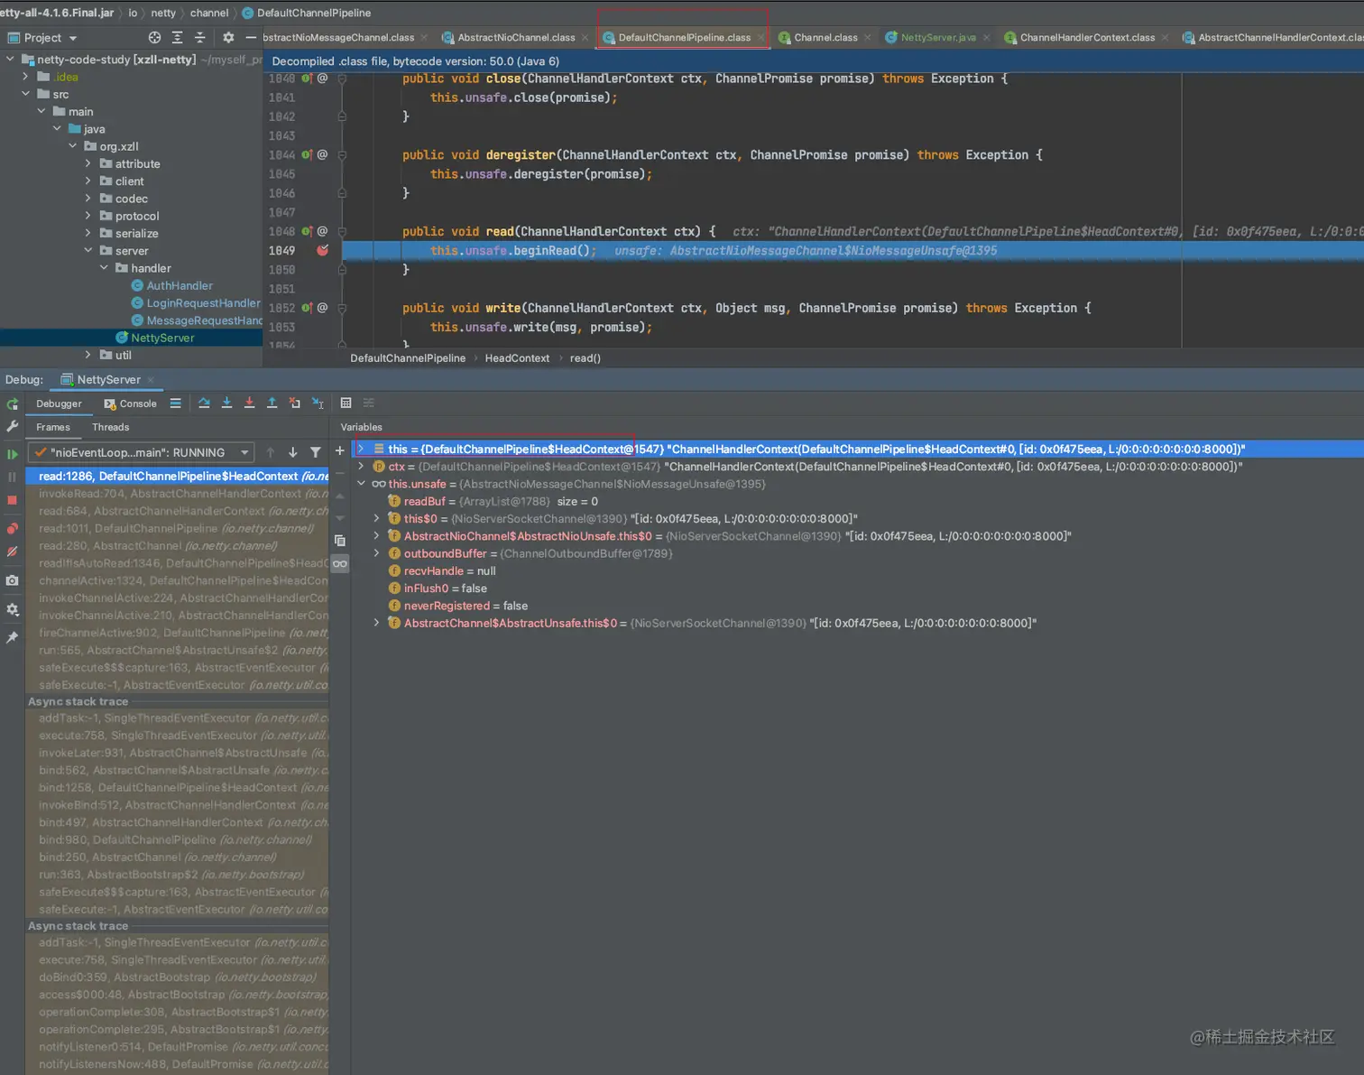Click the red Force Step Into button
The height and width of the screenshot is (1075, 1364).
249,403
